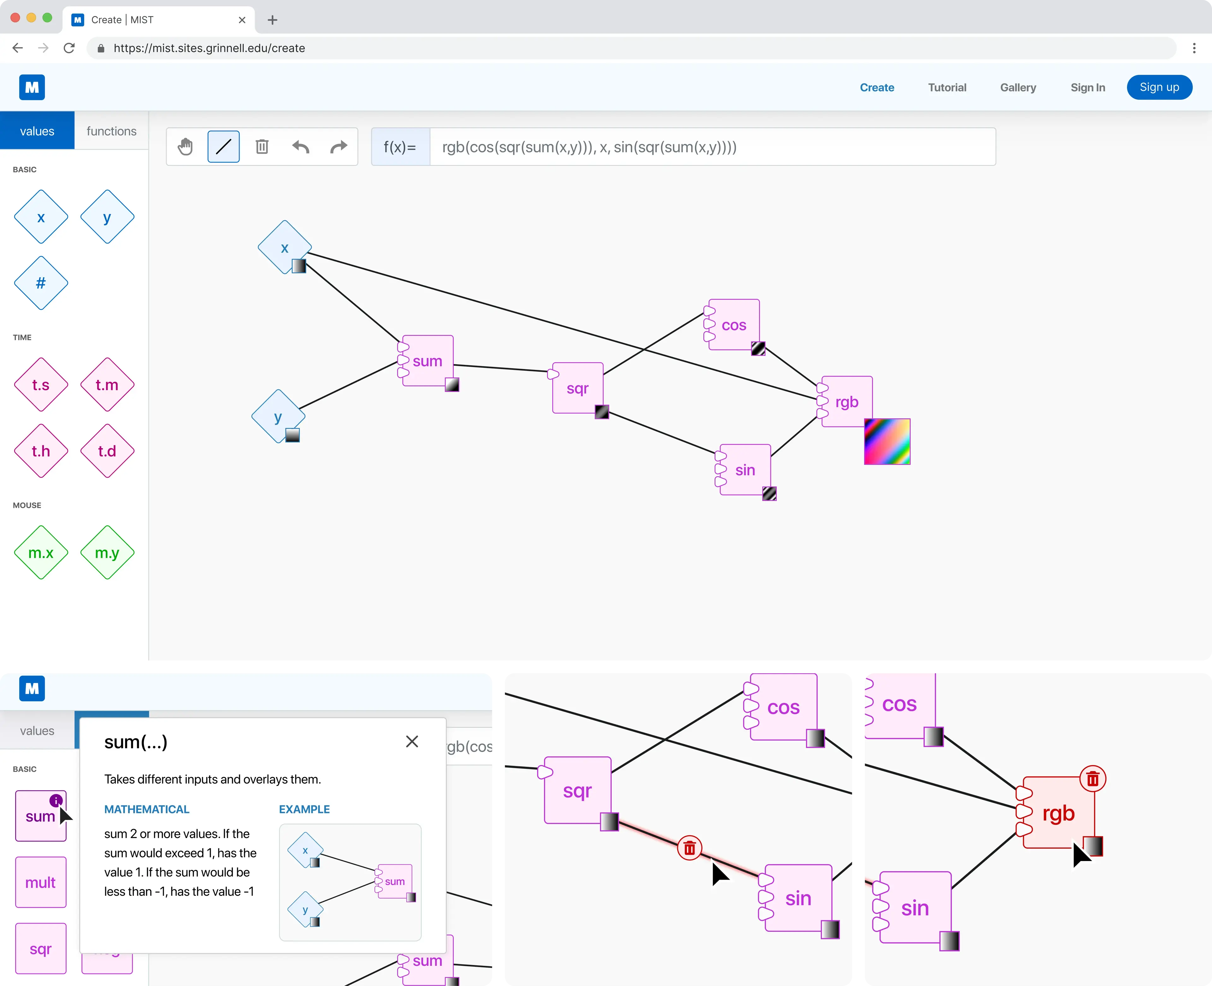Select the line connector tool

224,147
